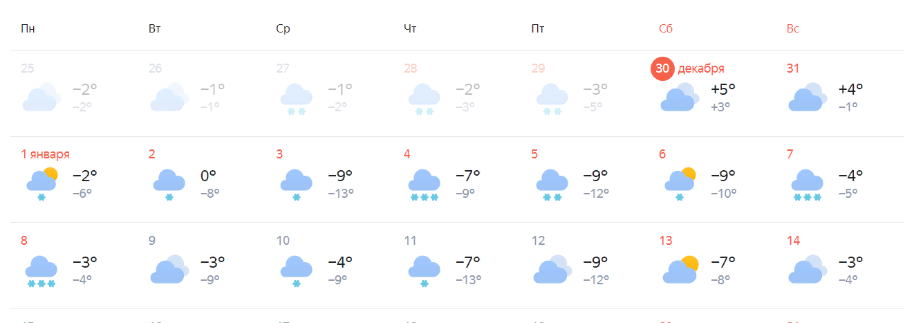Click the overcast cloud icon on the 12th
Screen dimensions: 923x323
552,270
